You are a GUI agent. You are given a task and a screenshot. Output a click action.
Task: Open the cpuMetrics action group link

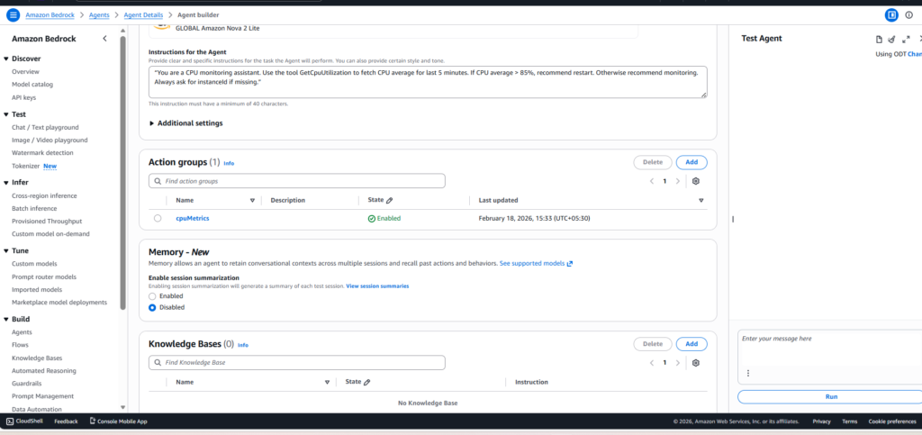[x=193, y=218]
